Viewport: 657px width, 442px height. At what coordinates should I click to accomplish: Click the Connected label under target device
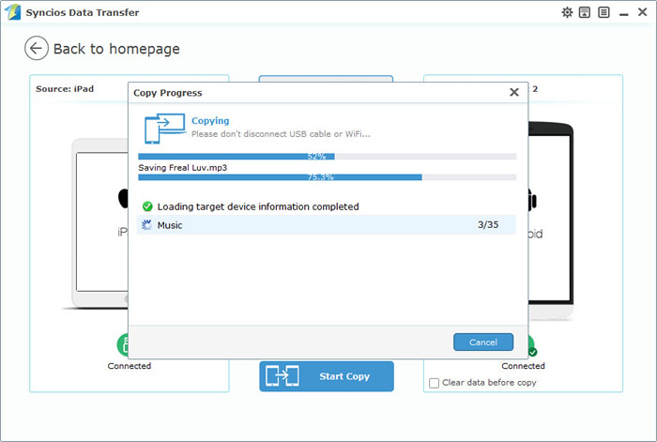click(x=523, y=366)
